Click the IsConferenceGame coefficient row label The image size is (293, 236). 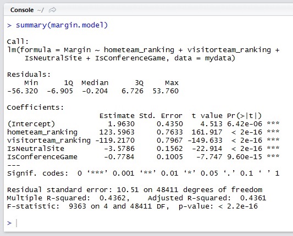(x=42, y=157)
